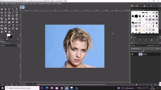161x90 pixels.
Task: Toggle the tool option checkbox above Radius
Action: (1, 43)
